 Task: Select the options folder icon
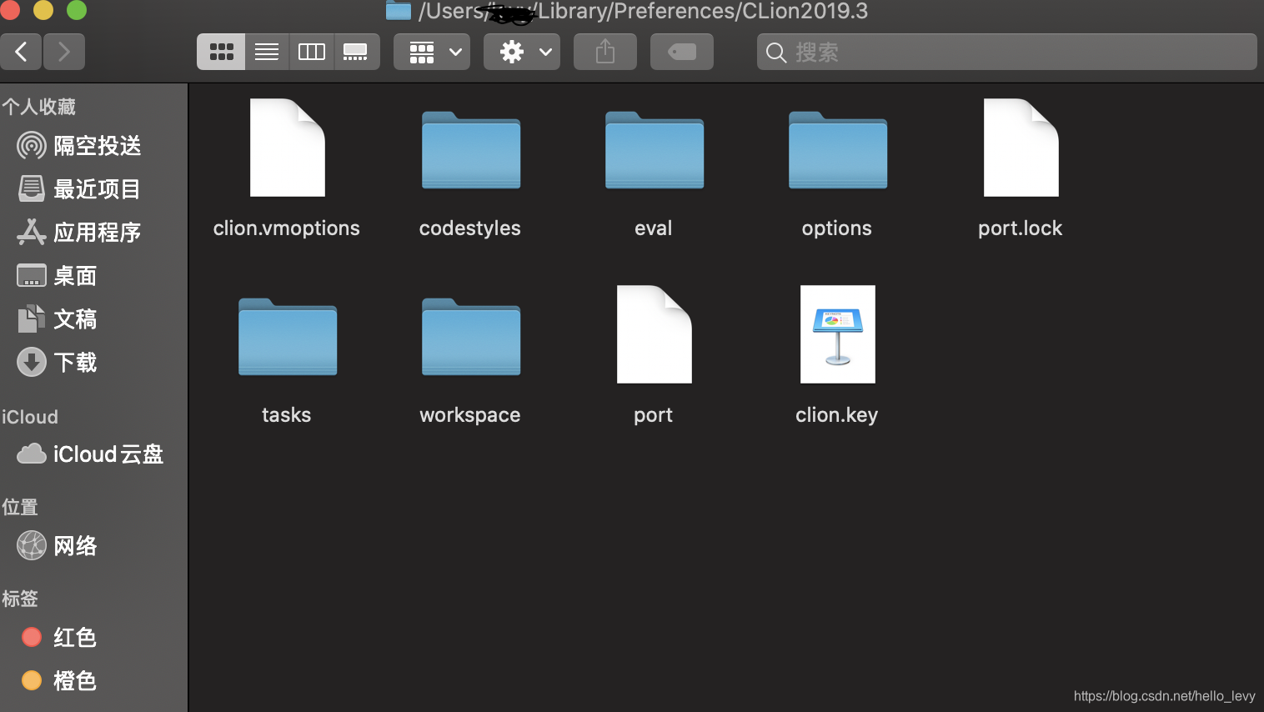coord(838,150)
